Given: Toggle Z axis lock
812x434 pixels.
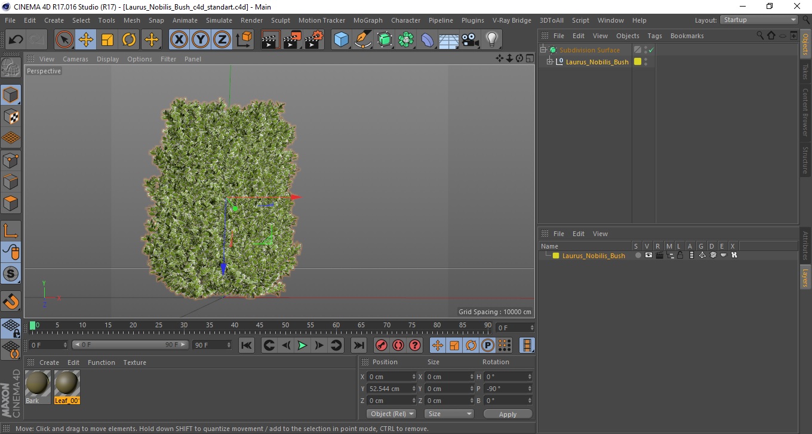Looking at the screenshot, I should [222, 40].
